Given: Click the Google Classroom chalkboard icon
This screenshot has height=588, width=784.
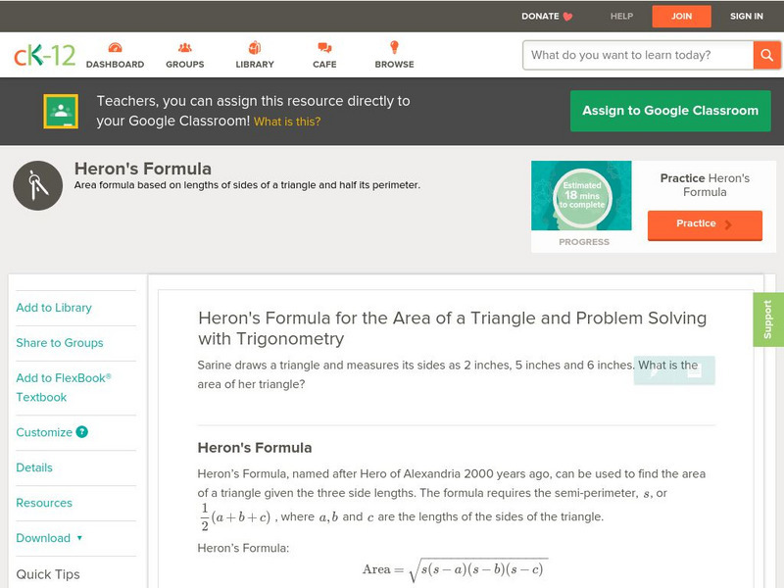Looking at the screenshot, I should [61, 111].
